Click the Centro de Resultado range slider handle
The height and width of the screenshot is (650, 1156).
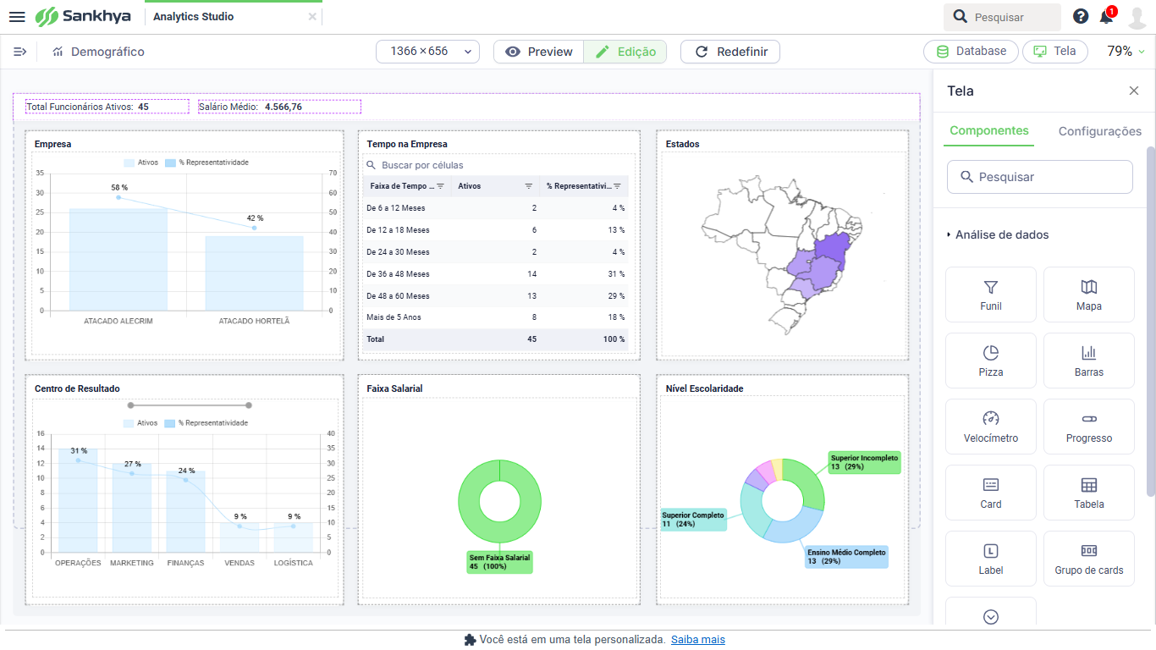[130, 405]
